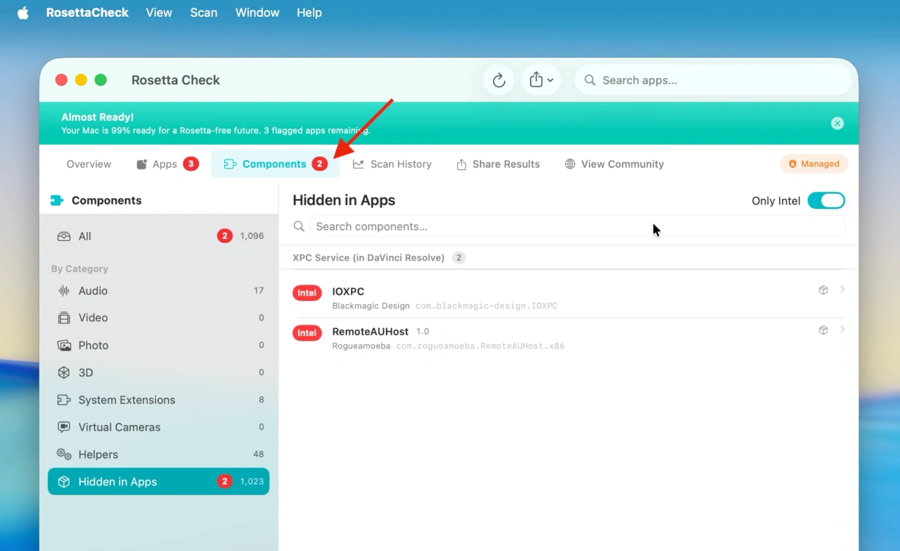Open the RosettaCheck app menu
This screenshot has height=551, width=900.
[x=87, y=13]
